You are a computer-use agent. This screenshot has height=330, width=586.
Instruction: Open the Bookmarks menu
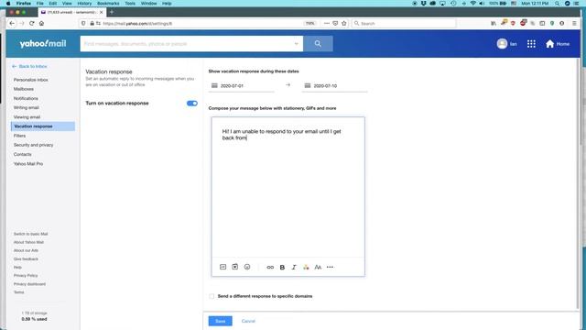(108, 4)
